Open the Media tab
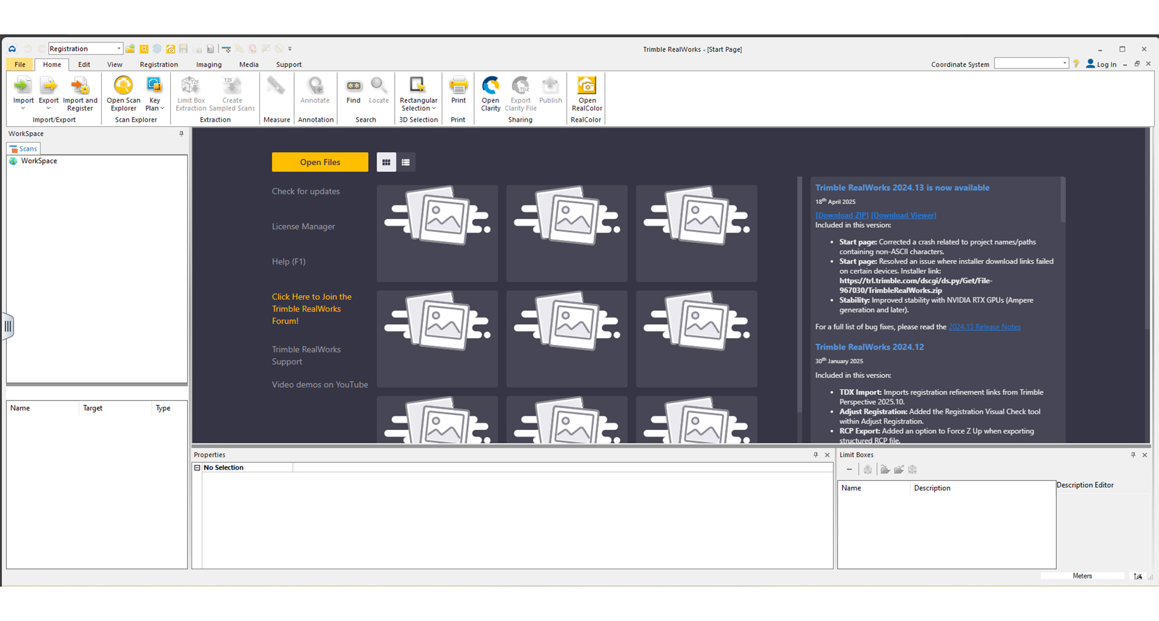 249,64
